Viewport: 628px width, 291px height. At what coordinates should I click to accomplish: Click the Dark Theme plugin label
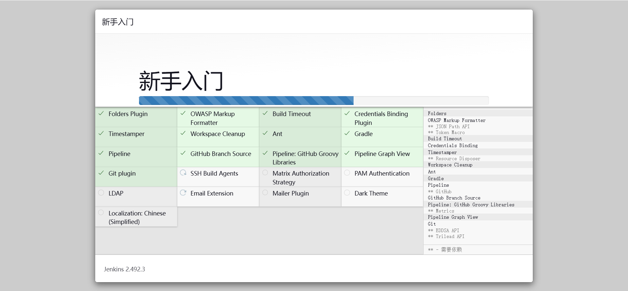pos(371,193)
